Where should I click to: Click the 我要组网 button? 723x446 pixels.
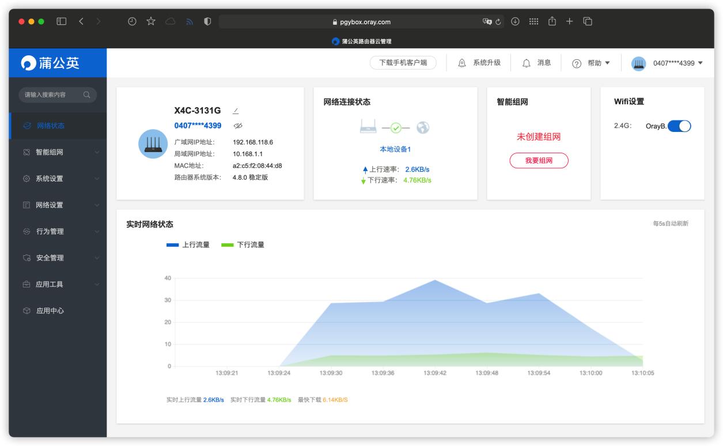539,161
